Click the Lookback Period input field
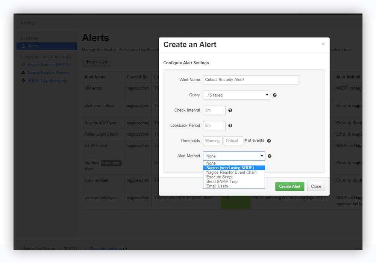This screenshot has height=263, width=376. pos(214,125)
